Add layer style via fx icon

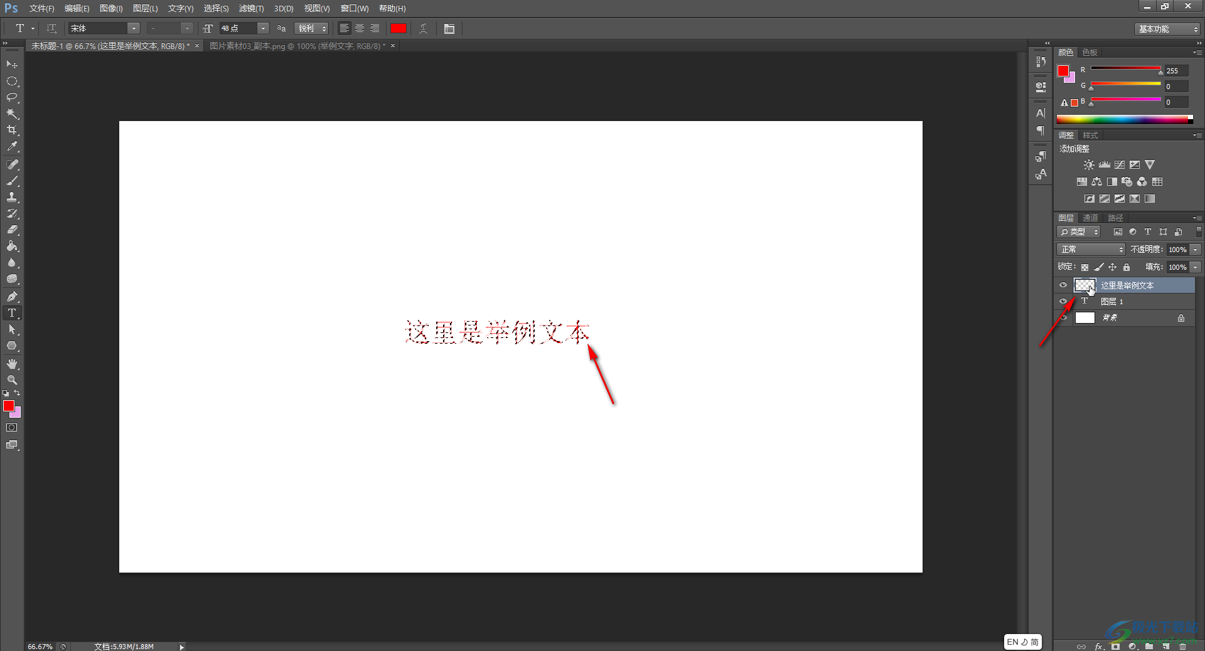coord(1099,646)
